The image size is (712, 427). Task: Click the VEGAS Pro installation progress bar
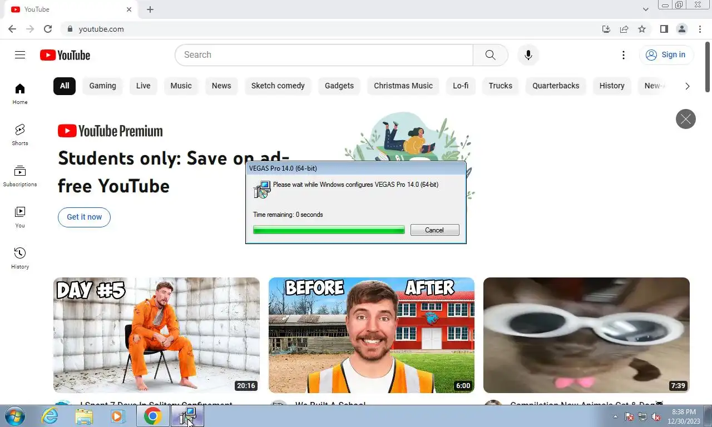coord(329,230)
